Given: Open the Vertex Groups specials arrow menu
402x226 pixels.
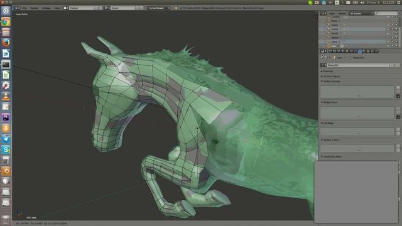Looking at the screenshot, I should point(398,96).
